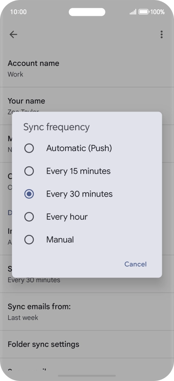
Task: Open the three-dot overflow menu
Action: pyautogui.click(x=161, y=35)
